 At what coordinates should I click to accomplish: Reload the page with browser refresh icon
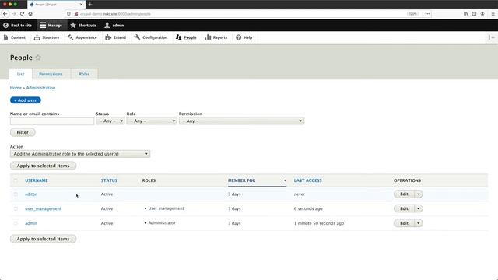(x=22, y=14)
